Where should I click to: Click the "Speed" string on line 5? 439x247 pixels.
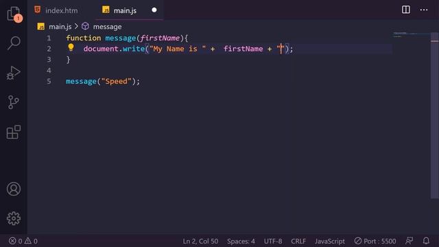click(x=116, y=82)
